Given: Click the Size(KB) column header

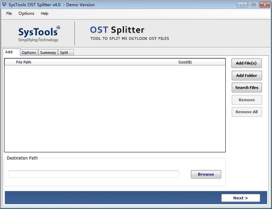Looking at the screenshot, I should pos(199,62).
